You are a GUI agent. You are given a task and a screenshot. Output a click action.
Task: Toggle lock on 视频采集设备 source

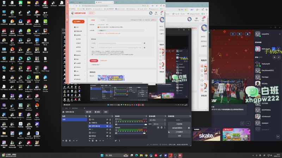110,126
